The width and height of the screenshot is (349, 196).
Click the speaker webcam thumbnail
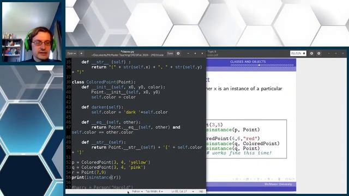coord(32,32)
